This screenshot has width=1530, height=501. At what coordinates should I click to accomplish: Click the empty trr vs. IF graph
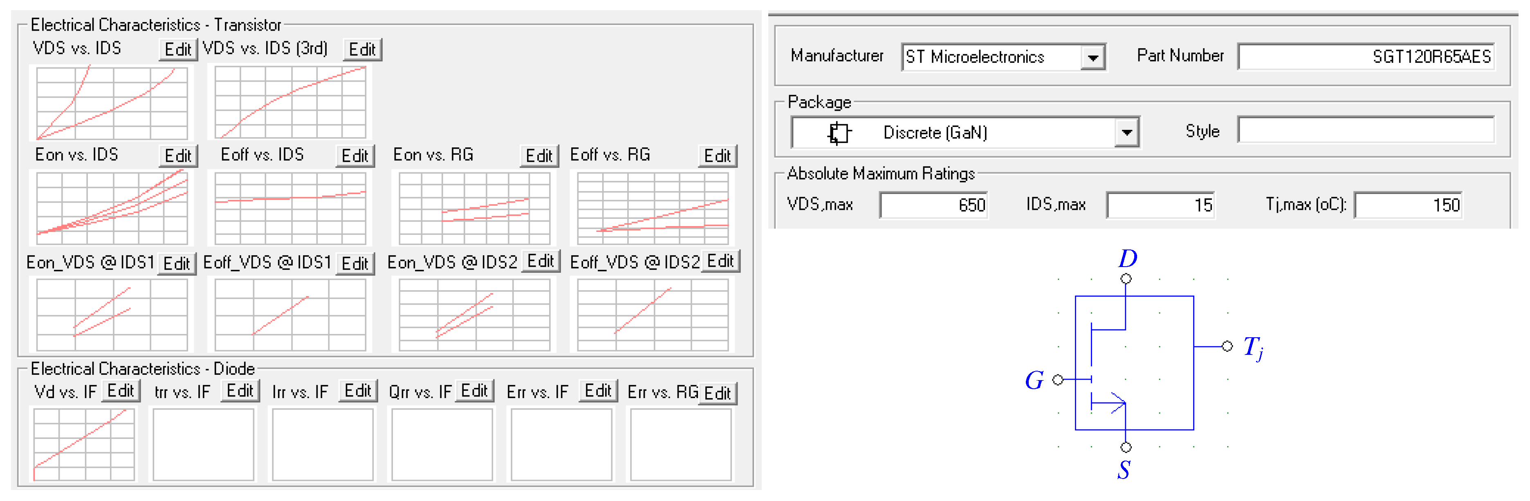point(203,444)
